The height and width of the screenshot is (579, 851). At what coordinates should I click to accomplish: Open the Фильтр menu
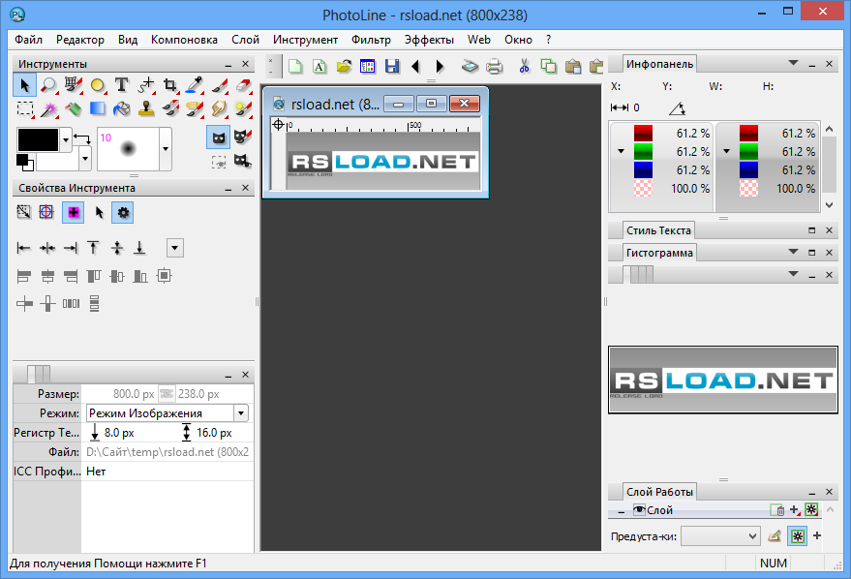pyautogui.click(x=371, y=40)
